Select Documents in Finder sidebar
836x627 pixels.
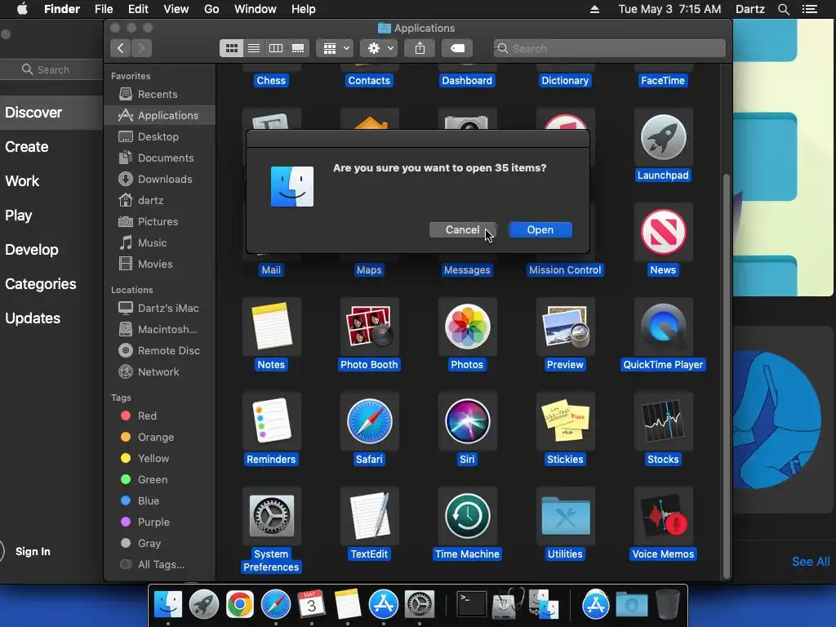160,158
